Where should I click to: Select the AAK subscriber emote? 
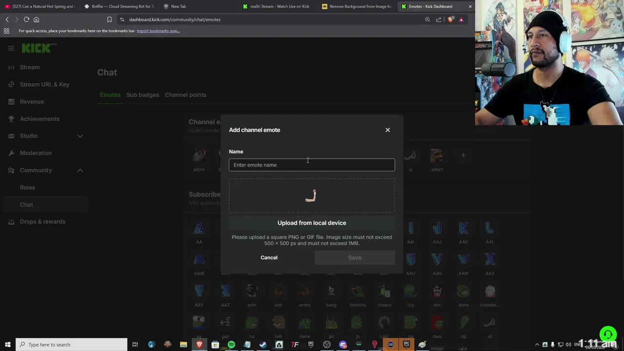coord(463,228)
